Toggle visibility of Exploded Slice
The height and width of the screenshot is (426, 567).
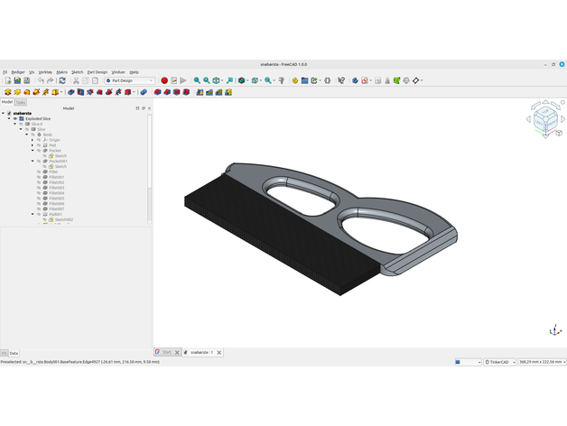pyautogui.click(x=15, y=118)
